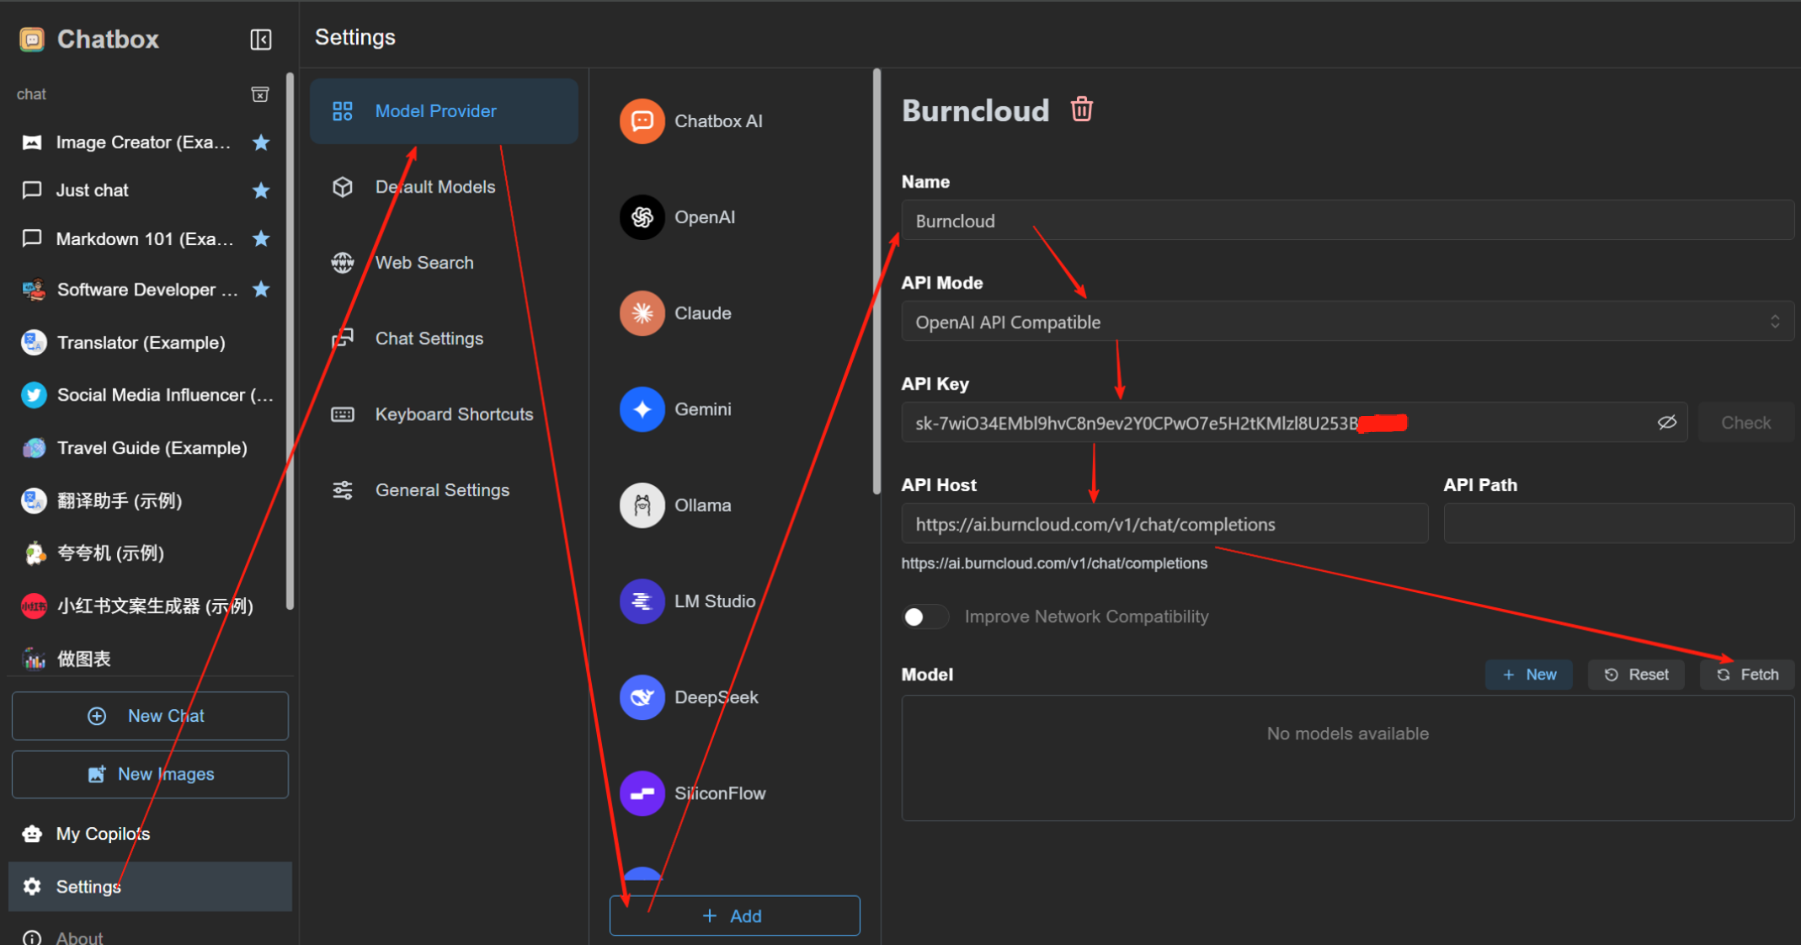Clear chat list with archive icon

click(260, 94)
